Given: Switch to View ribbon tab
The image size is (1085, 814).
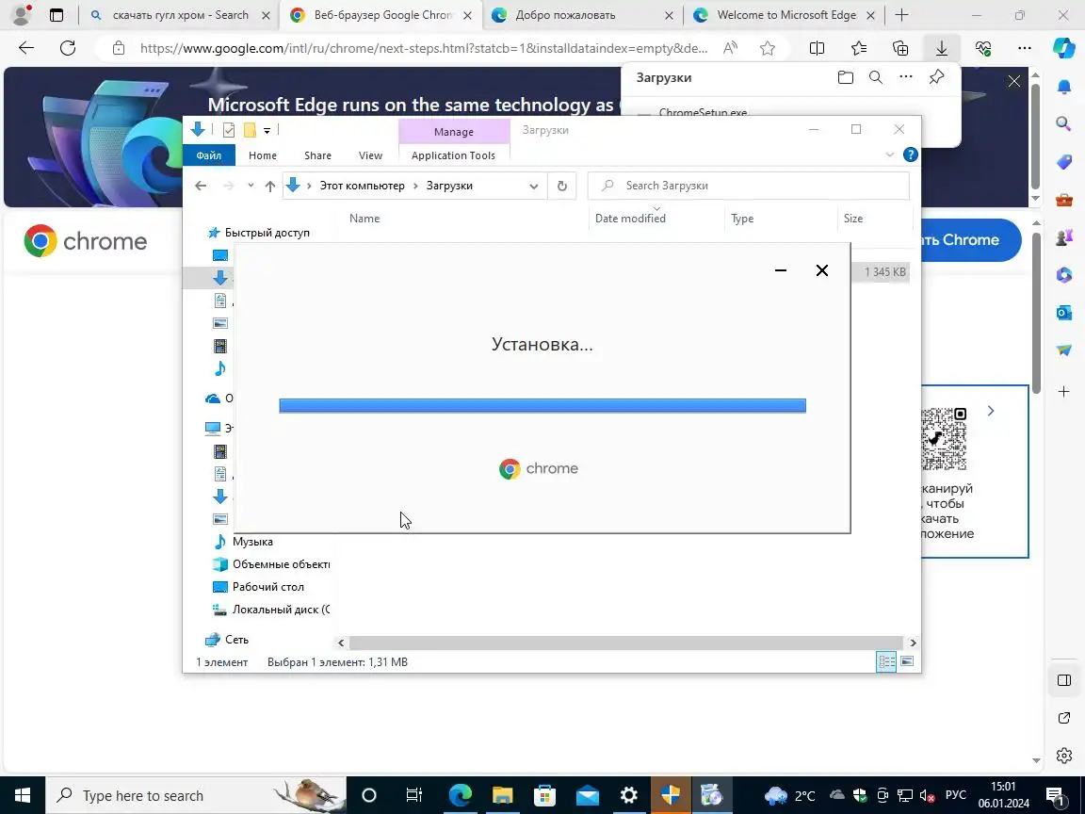Looking at the screenshot, I should click(370, 155).
